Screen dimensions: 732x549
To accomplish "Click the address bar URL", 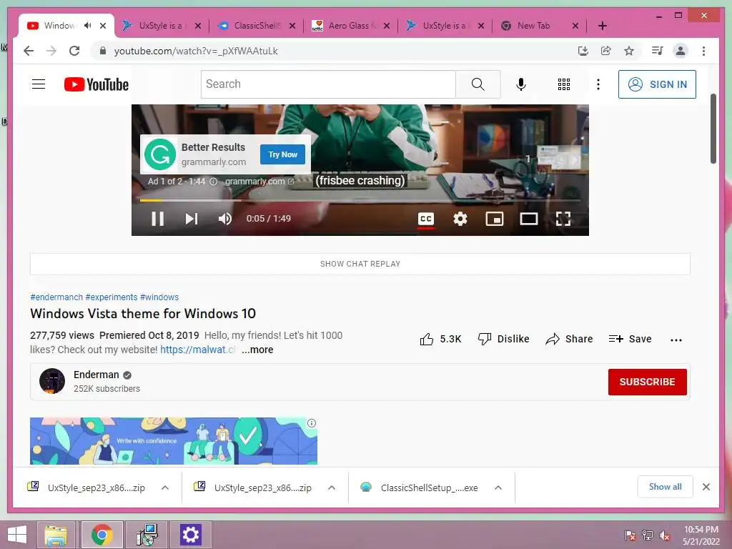I will pos(196,51).
